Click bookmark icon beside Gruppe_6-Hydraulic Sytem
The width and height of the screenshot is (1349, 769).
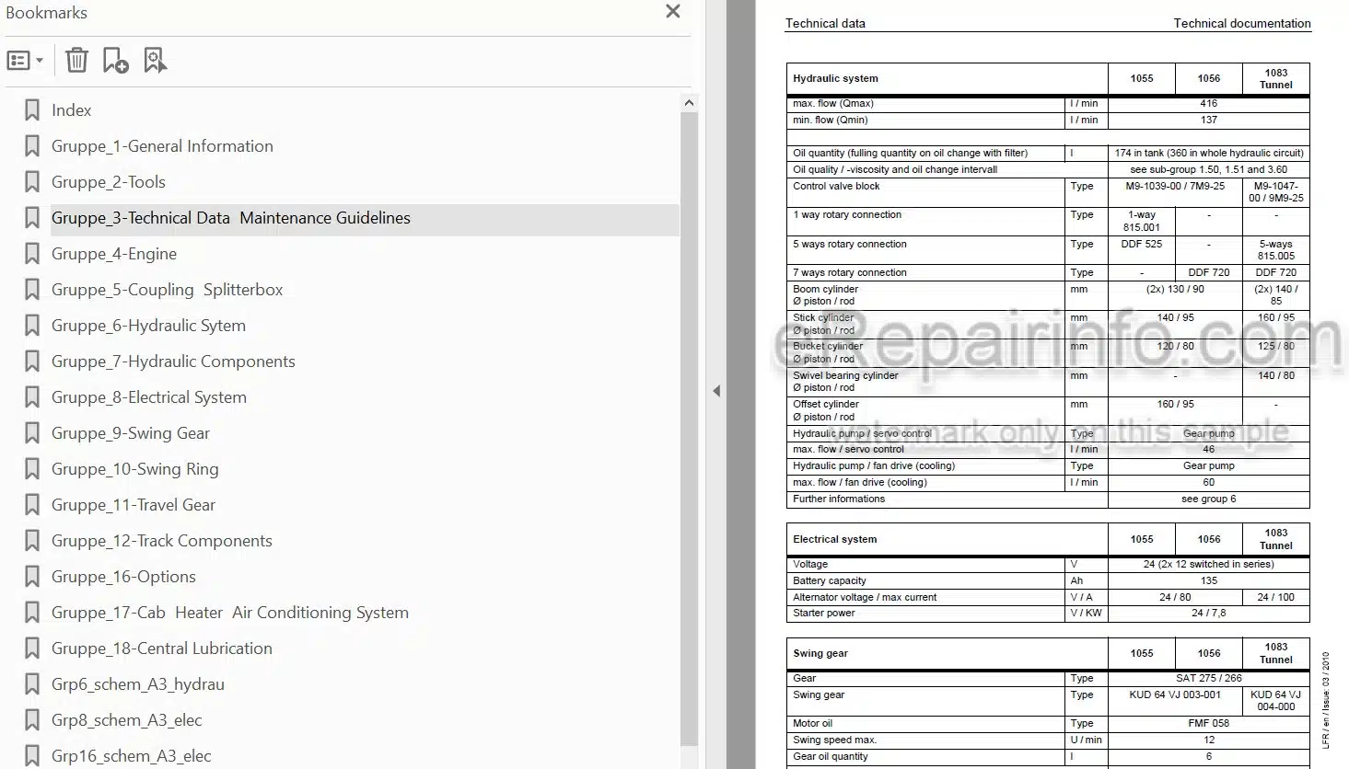[32, 326]
